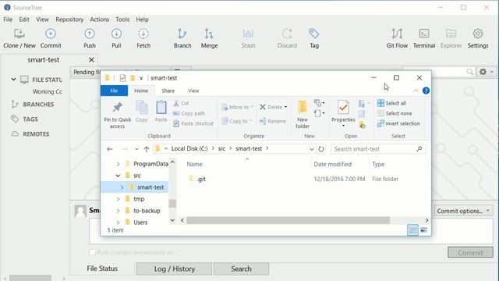Viewport: 499px width, 281px height.
Task: Collapse the Explorer ribbon with chevron
Action: (x=416, y=91)
